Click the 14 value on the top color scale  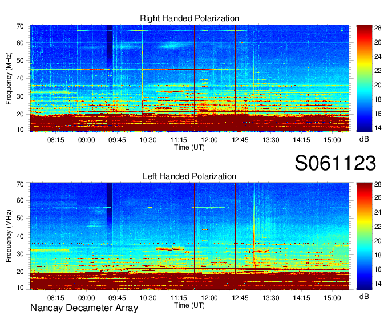[x=378, y=128]
